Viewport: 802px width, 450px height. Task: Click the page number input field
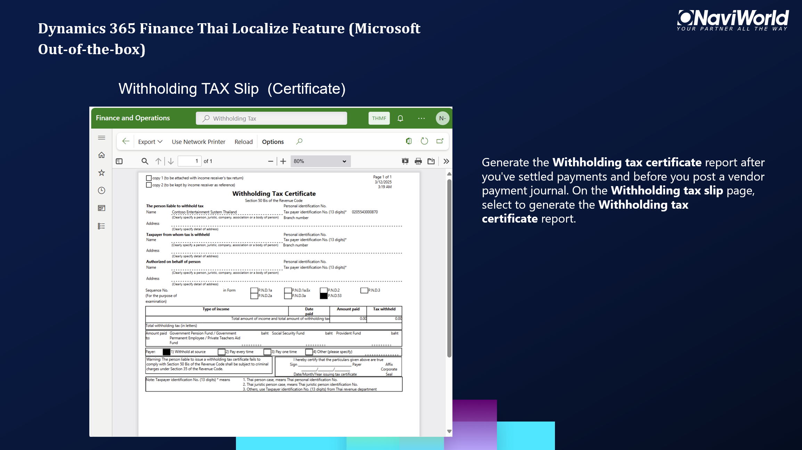click(x=189, y=161)
